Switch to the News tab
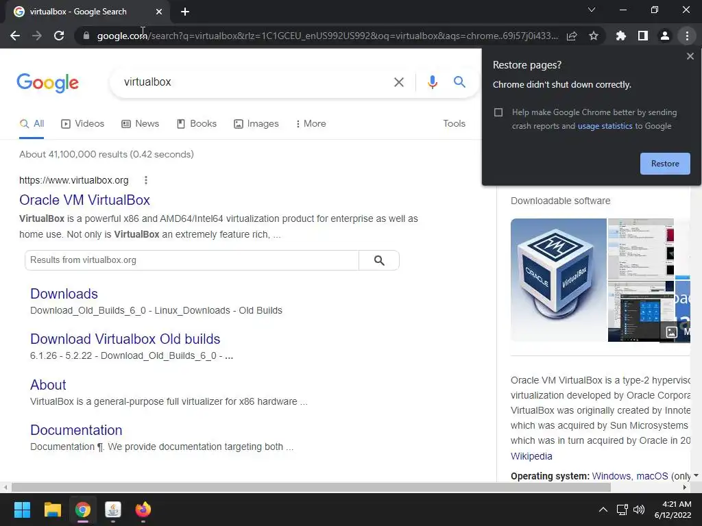 pyautogui.click(x=140, y=124)
